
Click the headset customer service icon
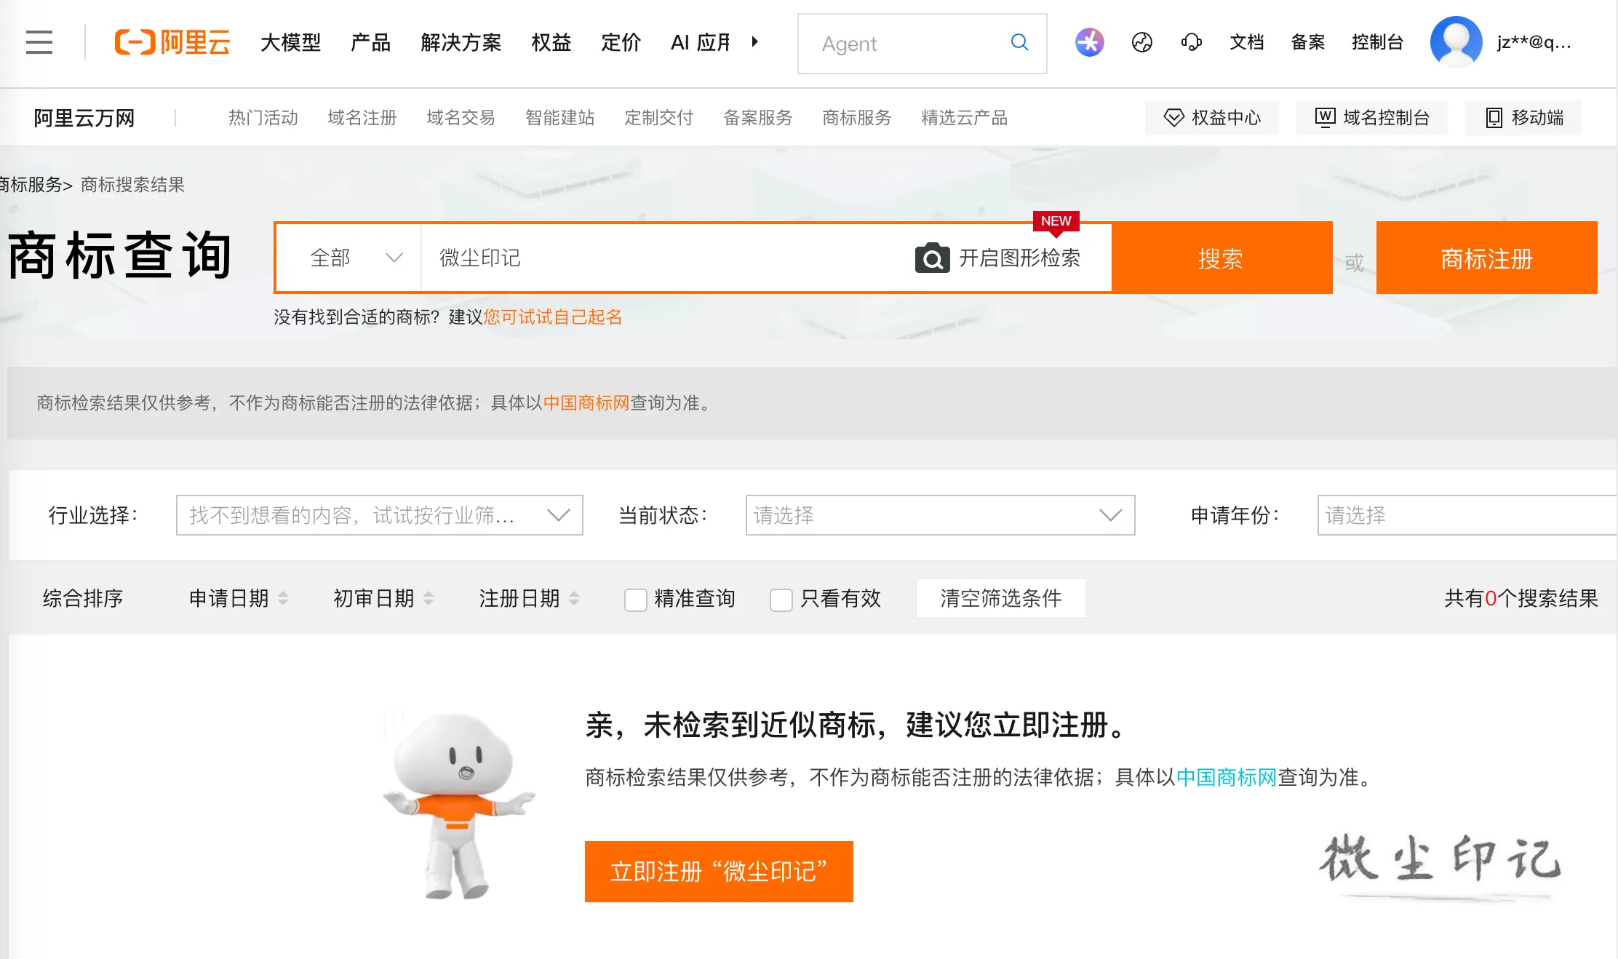pyautogui.click(x=1191, y=42)
